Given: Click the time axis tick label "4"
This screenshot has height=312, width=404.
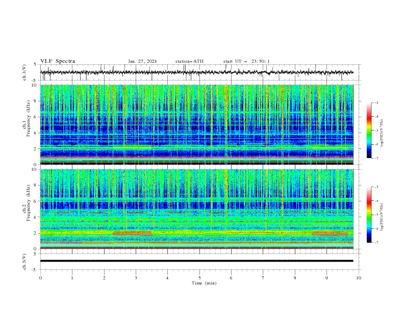Looking at the screenshot, I should pyautogui.click(x=167, y=278).
